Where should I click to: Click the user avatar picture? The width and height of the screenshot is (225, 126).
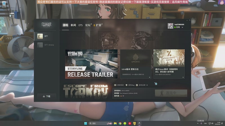click(x=170, y=26)
